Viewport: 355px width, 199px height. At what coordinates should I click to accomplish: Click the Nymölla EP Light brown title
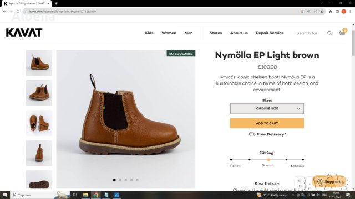pyautogui.click(x=267, y=55)
